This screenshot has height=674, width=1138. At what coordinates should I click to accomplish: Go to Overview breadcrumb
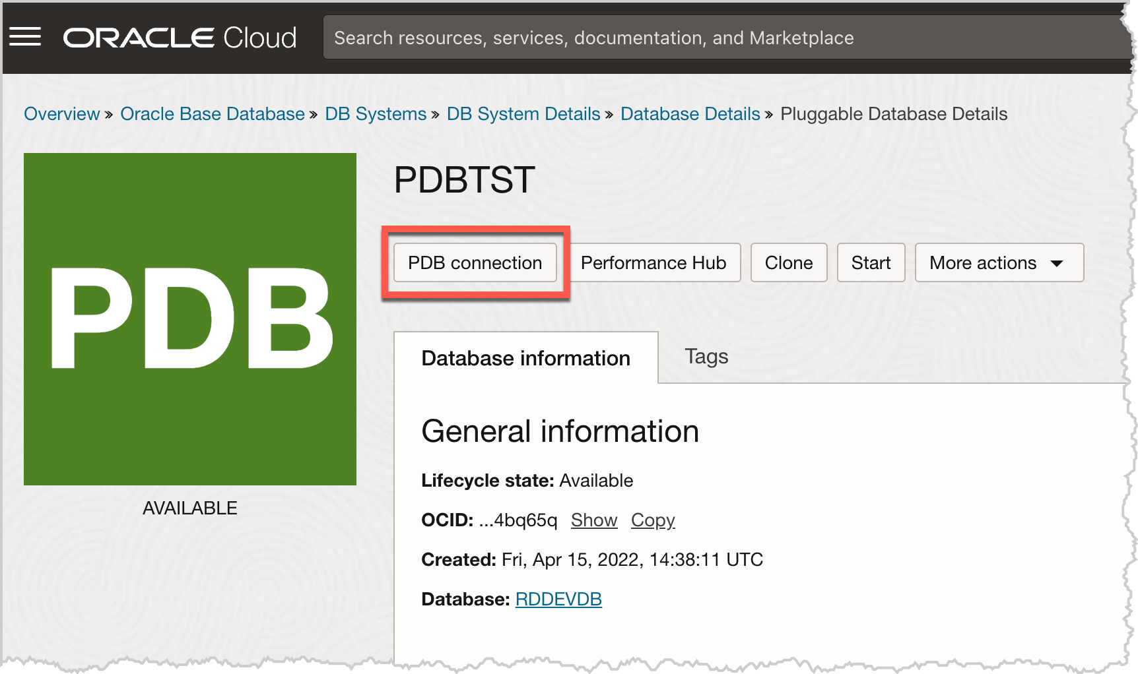click(61, 114)
